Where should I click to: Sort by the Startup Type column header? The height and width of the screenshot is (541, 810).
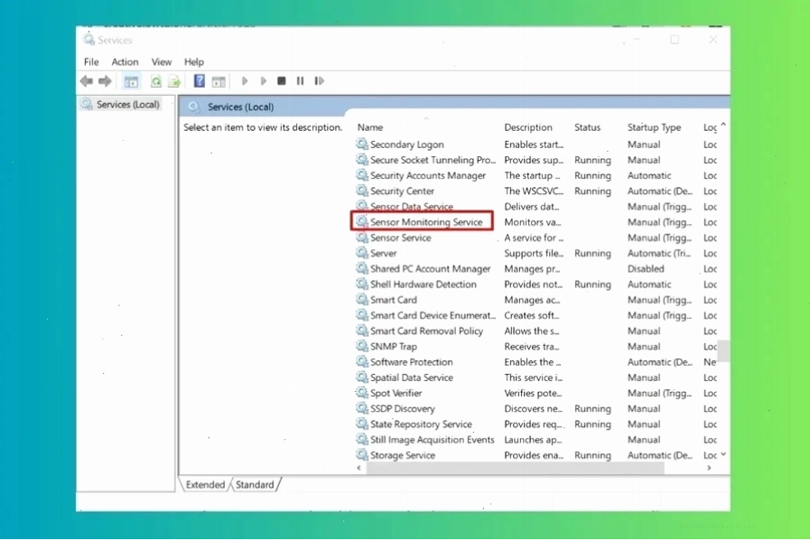click(x=654, y=127)
